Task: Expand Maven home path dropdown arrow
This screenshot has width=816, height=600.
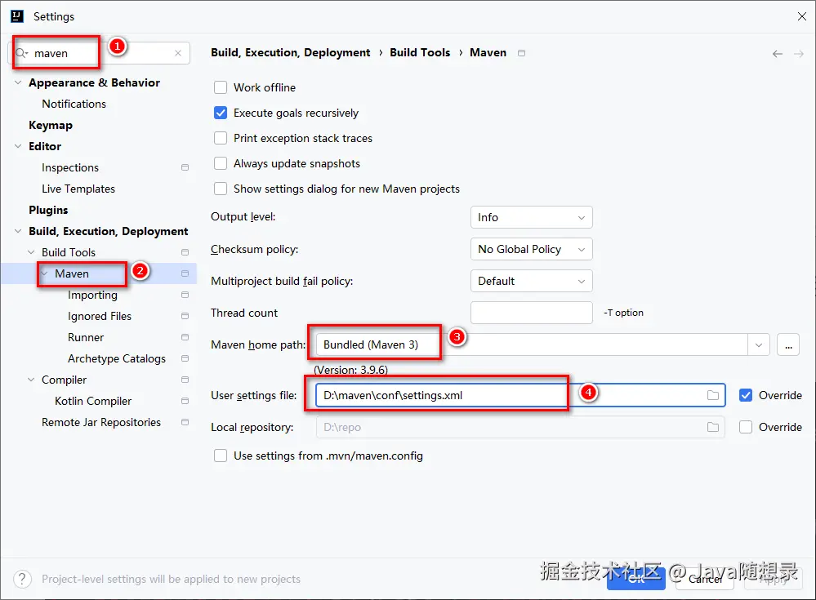Action: (x=759, y=344)
